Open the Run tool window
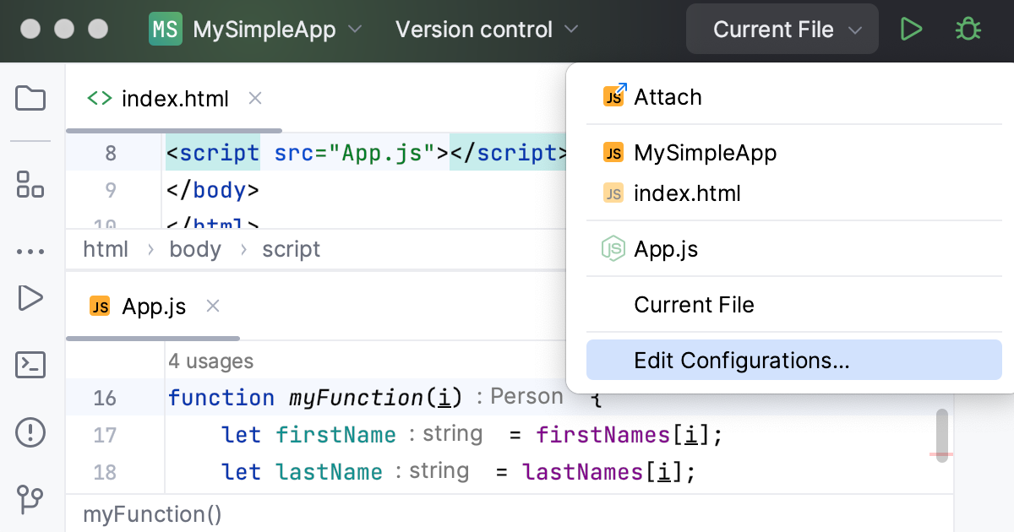Viewport: 1014px width, 532px height. click(30, 297)
